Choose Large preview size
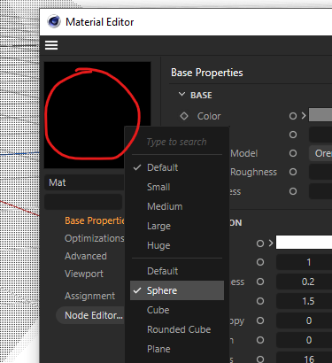The image size is (332, 363). (x=177, y=226)
